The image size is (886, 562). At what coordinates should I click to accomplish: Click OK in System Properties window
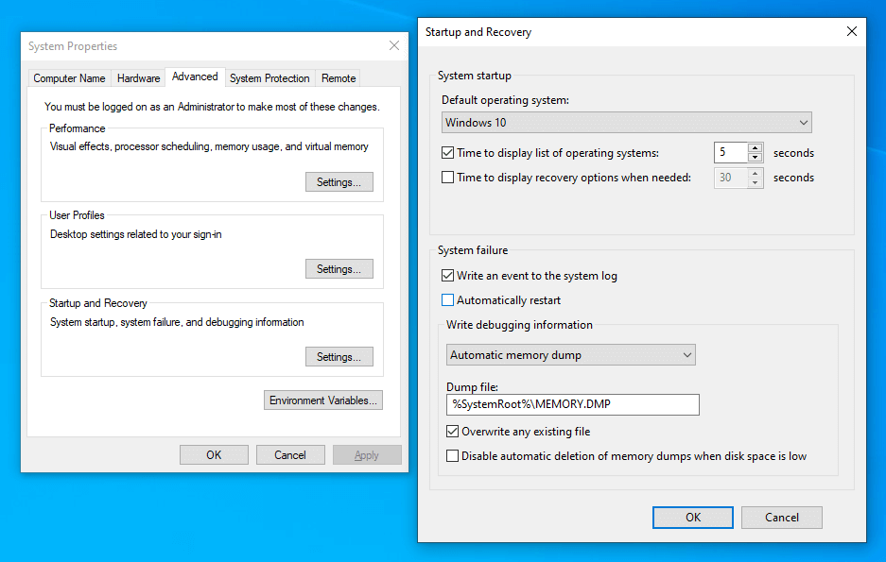pyautogui.click(x=214, y=454)
